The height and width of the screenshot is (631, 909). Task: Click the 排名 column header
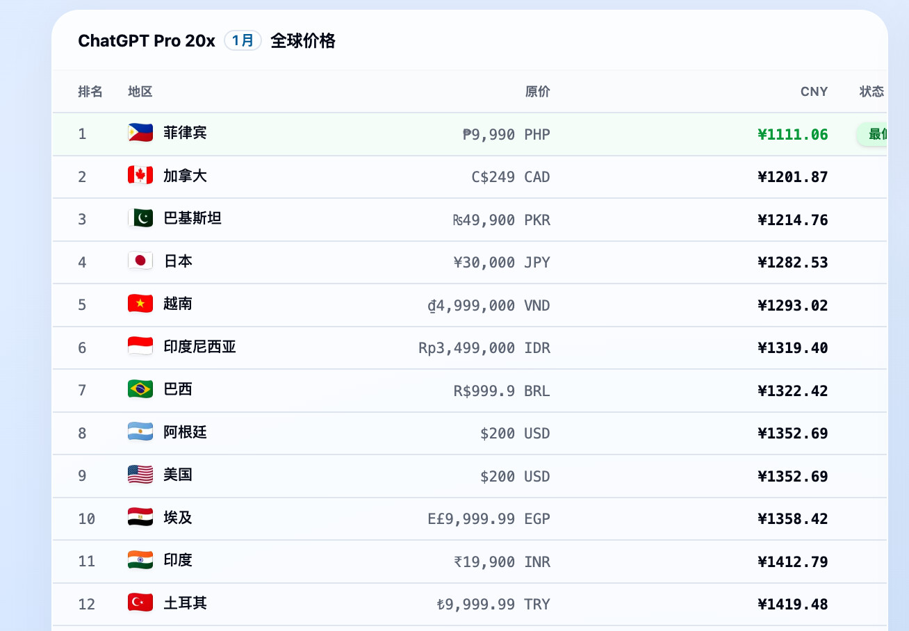coord(90,92)
